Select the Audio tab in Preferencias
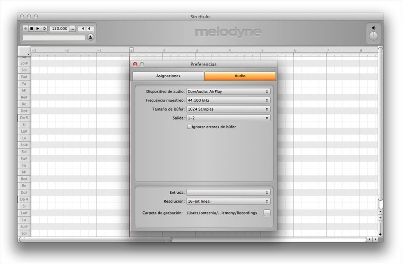This screenshot has width=403, height=264. coord(240,76)
